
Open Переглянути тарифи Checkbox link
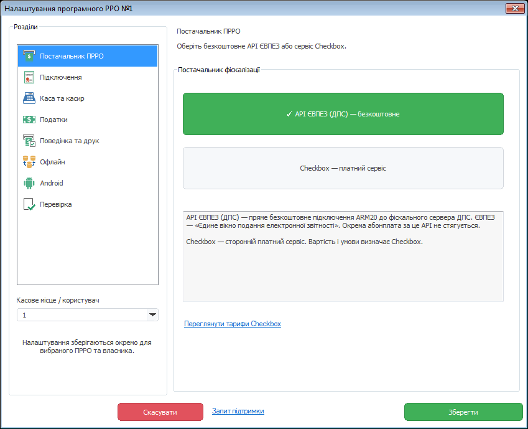click(x=233, y=324)
